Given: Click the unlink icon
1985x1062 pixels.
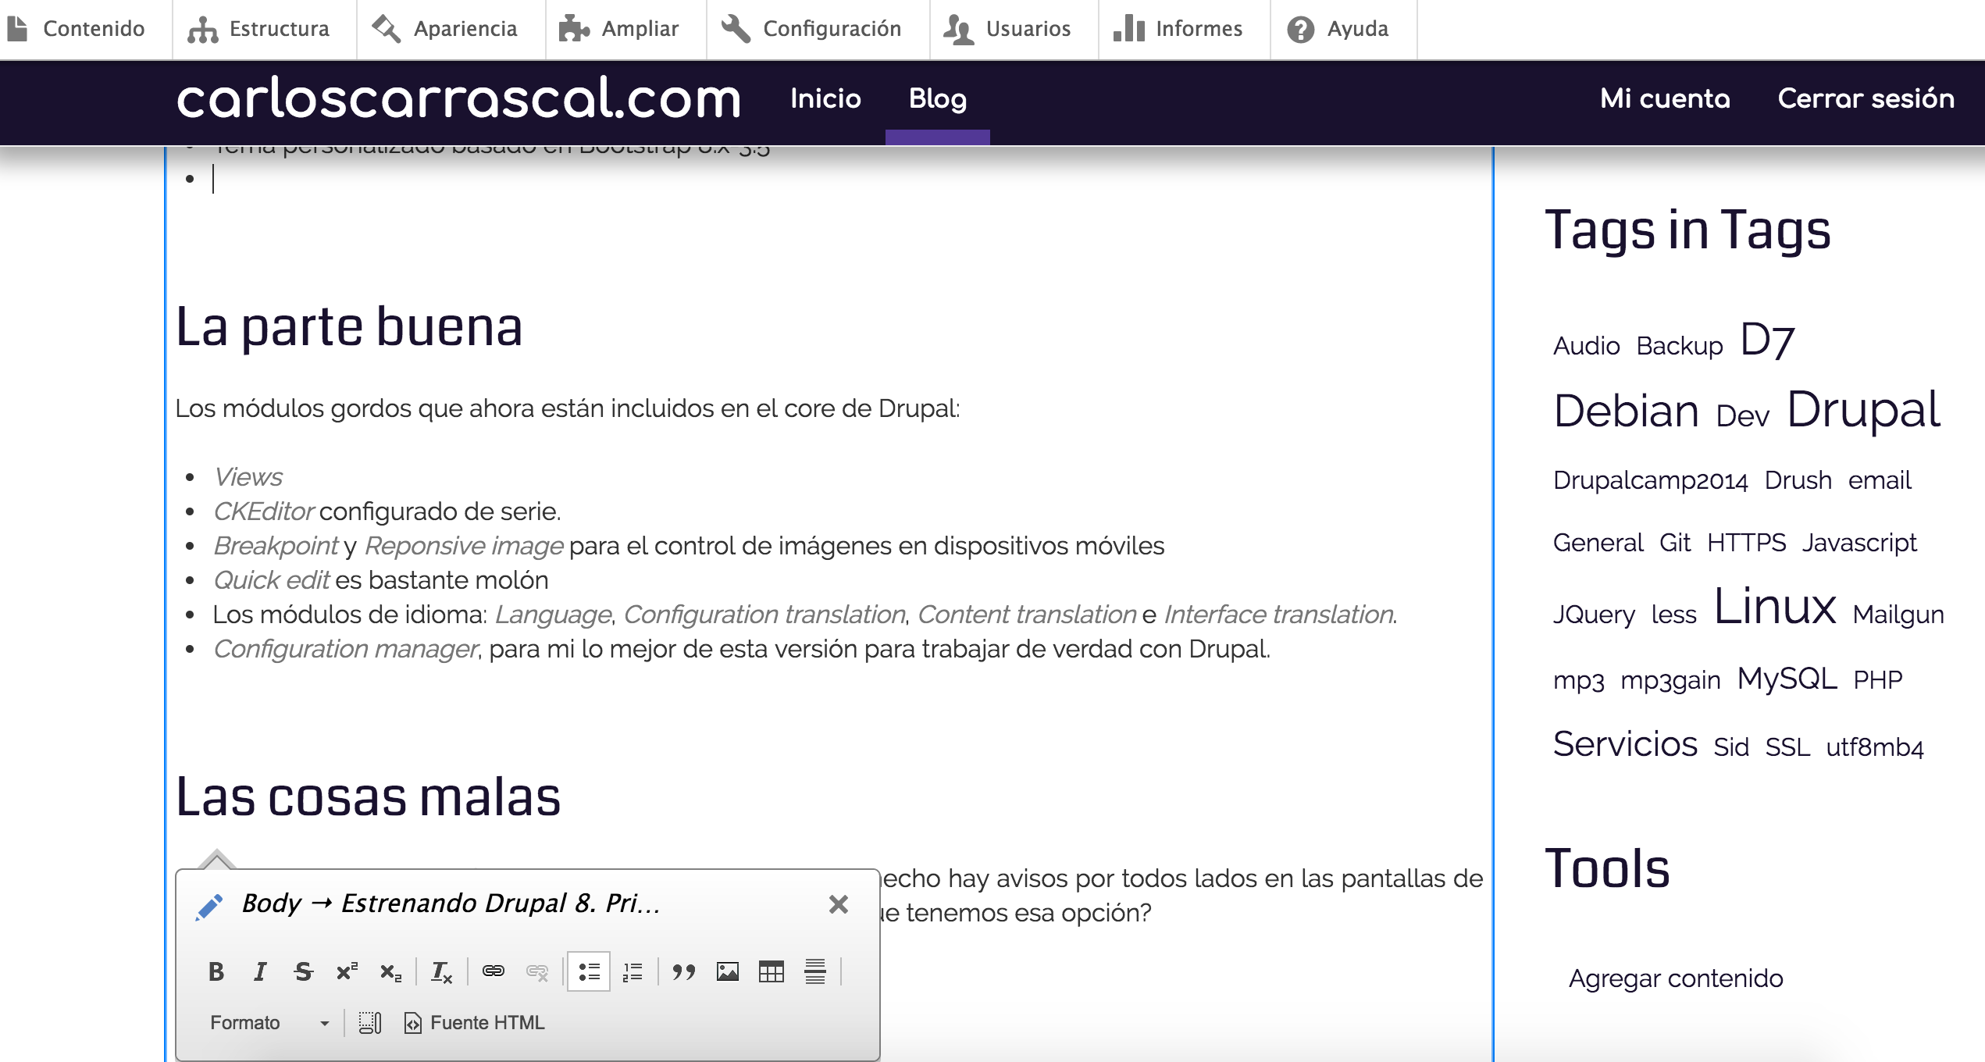Looking at the screenshot, I should click(x=537, y=971).
